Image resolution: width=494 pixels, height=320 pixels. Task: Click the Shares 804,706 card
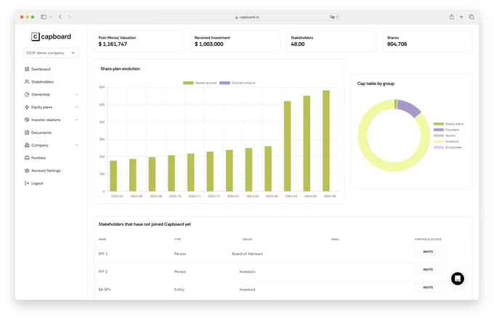pyautogui.click(x=427, y=41)
